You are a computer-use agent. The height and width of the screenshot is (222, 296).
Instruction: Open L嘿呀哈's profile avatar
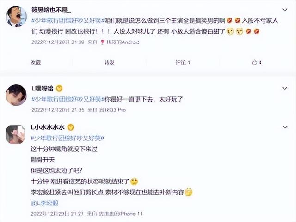(x=16, y=95)
